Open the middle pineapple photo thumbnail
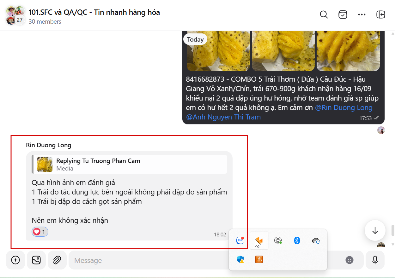 (283, 51)
